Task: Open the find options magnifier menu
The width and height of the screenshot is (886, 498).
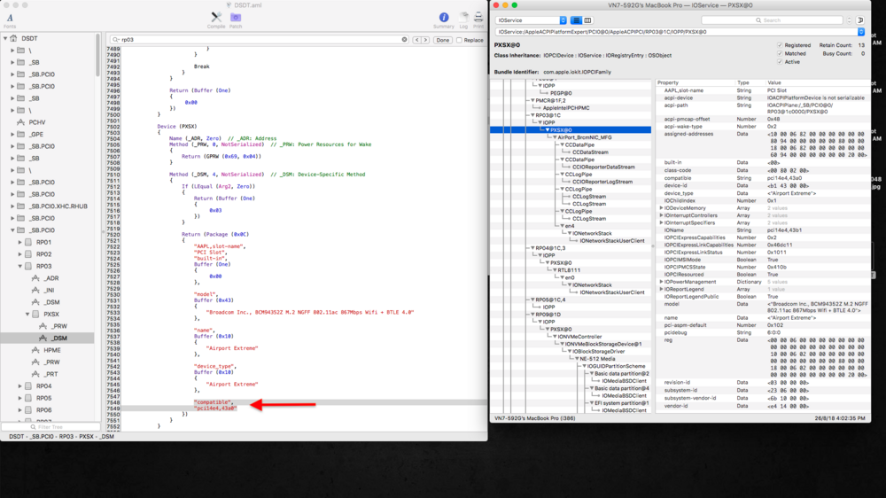Action: click(x=116, y=40)
